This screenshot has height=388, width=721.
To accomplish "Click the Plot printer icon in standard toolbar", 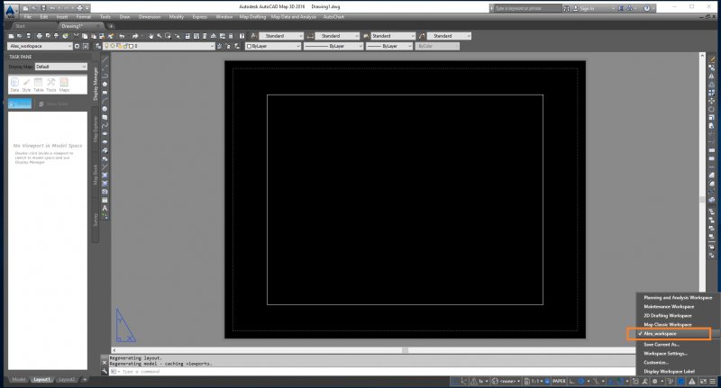I will pos(39,36).
